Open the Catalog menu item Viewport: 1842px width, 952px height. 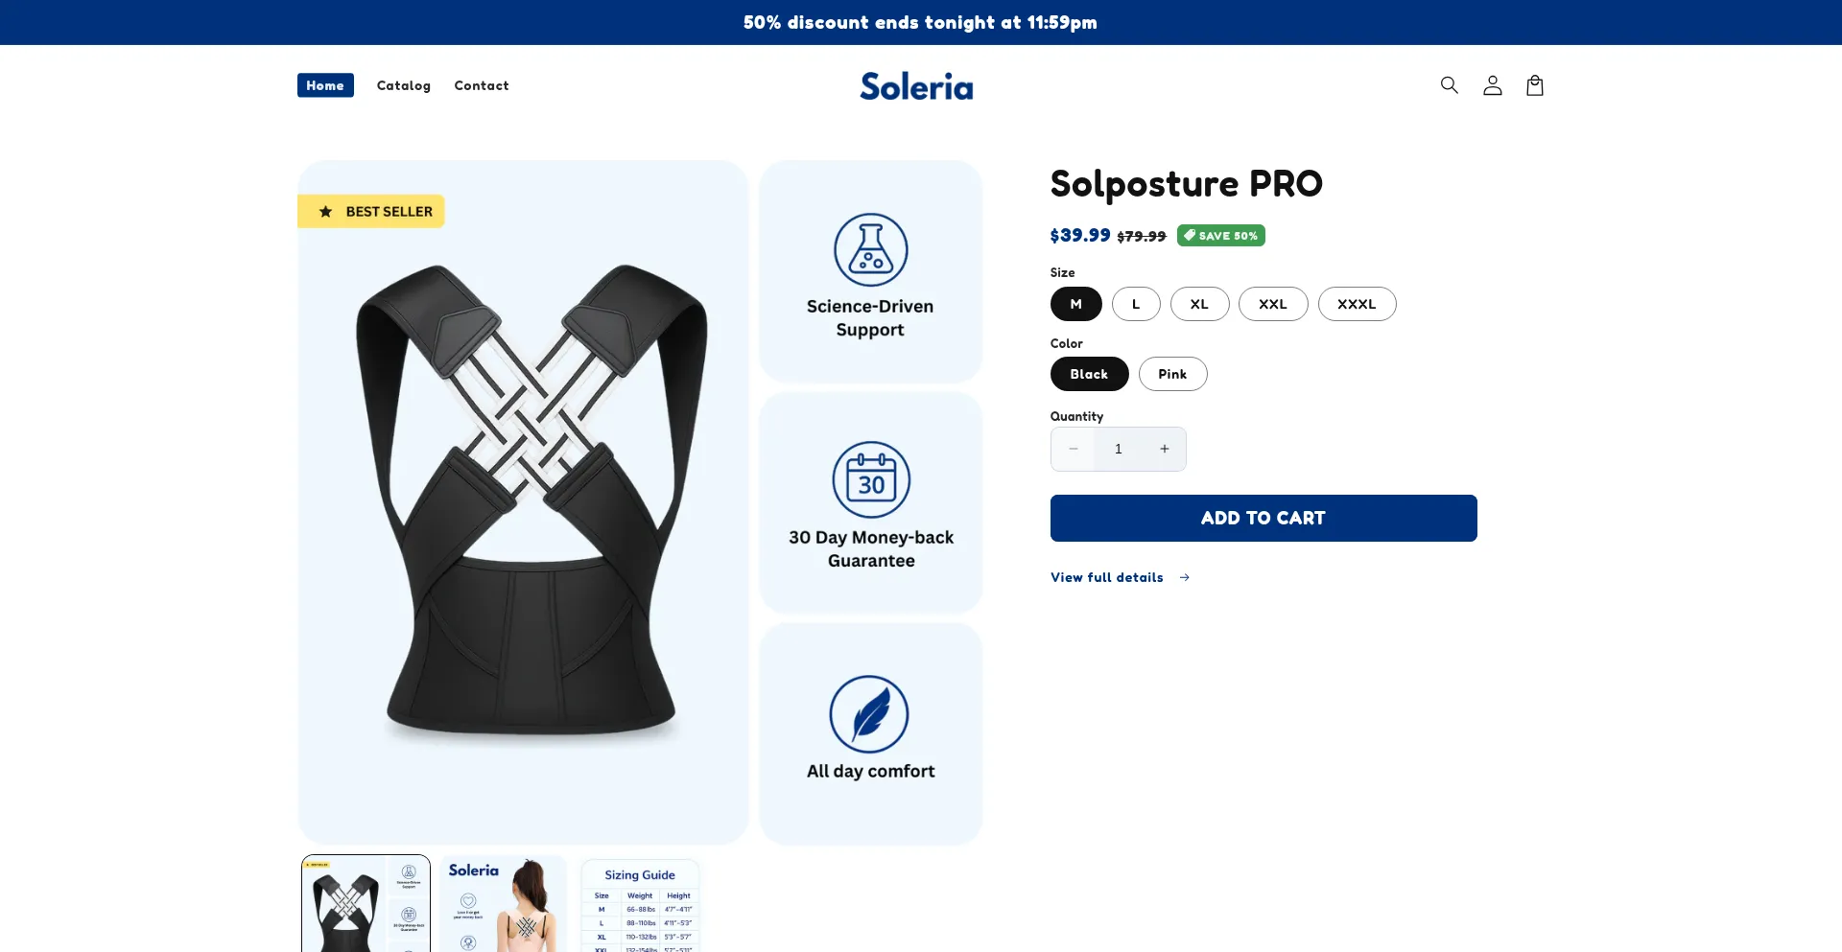(x=404, y=85)
